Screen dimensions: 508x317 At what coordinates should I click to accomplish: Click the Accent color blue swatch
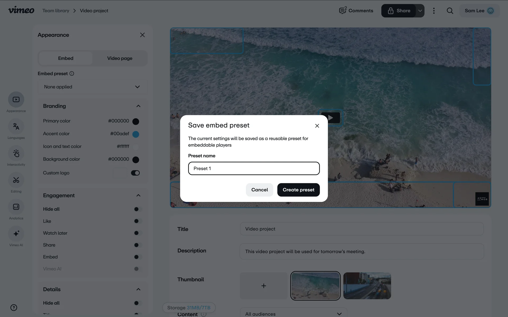pyautogui.click(x=136, y=134)
